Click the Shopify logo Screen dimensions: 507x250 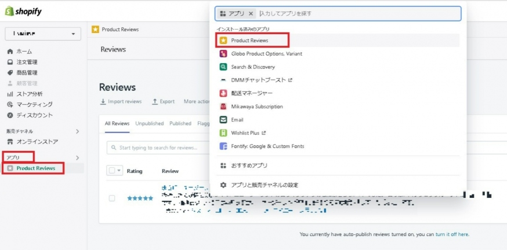(23, 12)
